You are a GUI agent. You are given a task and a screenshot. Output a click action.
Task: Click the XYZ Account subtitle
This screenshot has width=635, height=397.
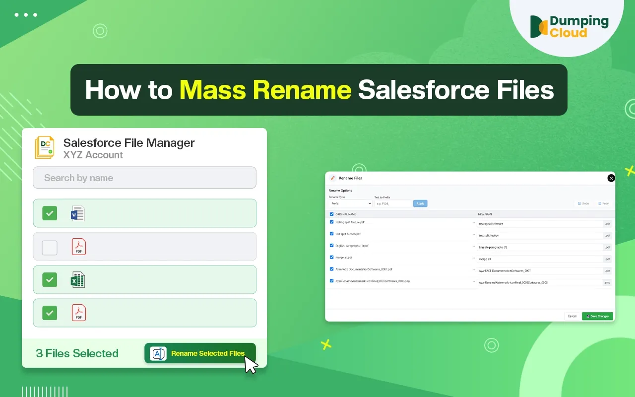93,155
